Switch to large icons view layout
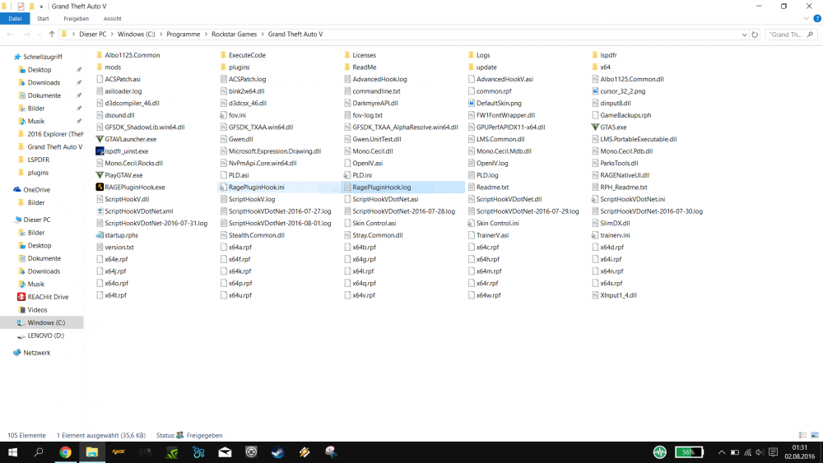The height and width of the screenshot is (463, 823). (815, 435)
